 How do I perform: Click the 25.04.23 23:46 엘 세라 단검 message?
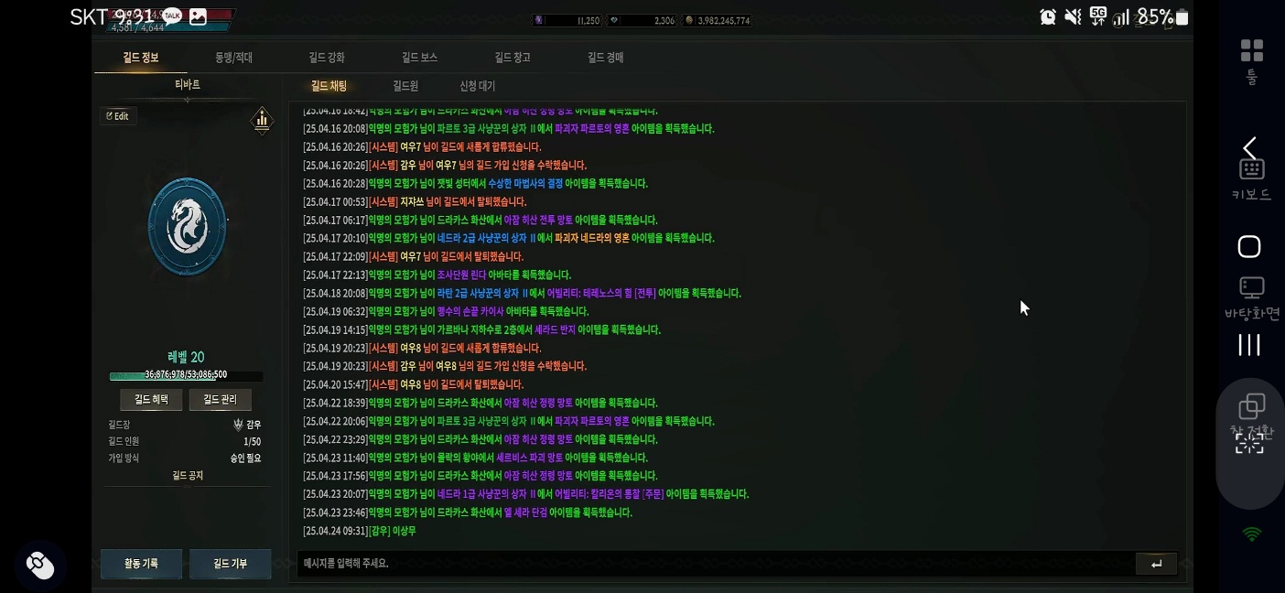(x=468, y=512)
